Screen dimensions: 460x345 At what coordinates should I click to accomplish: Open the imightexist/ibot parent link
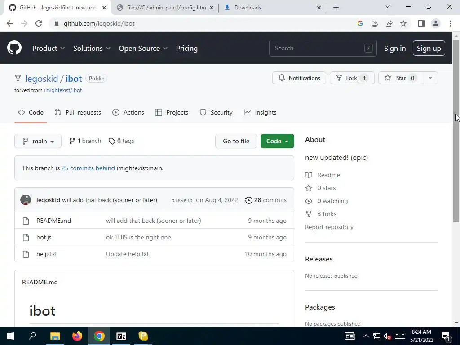pyautogui.click(x=63, y=90)
